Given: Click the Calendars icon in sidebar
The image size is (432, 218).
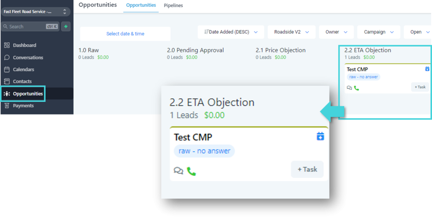Looking at the screenshot, I should click(7, 69).
